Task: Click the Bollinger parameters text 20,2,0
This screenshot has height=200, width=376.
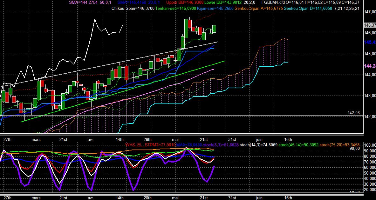Action: tap(250, 3)
